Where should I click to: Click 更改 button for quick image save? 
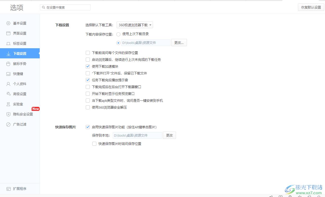coord(169,135)
